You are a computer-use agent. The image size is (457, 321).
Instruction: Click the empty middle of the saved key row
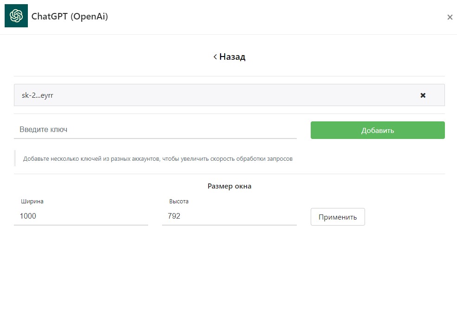coord(232,95)
